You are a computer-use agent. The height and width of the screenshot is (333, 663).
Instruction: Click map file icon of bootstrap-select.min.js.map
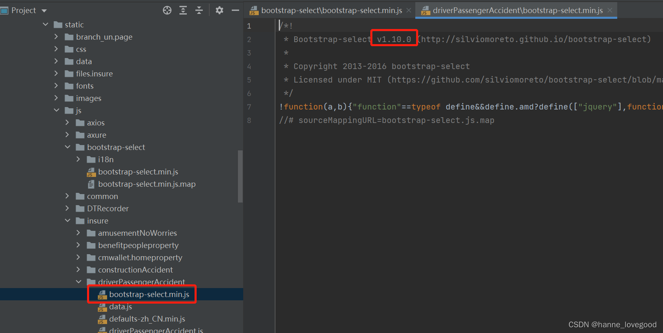click(x=91, y=184)
